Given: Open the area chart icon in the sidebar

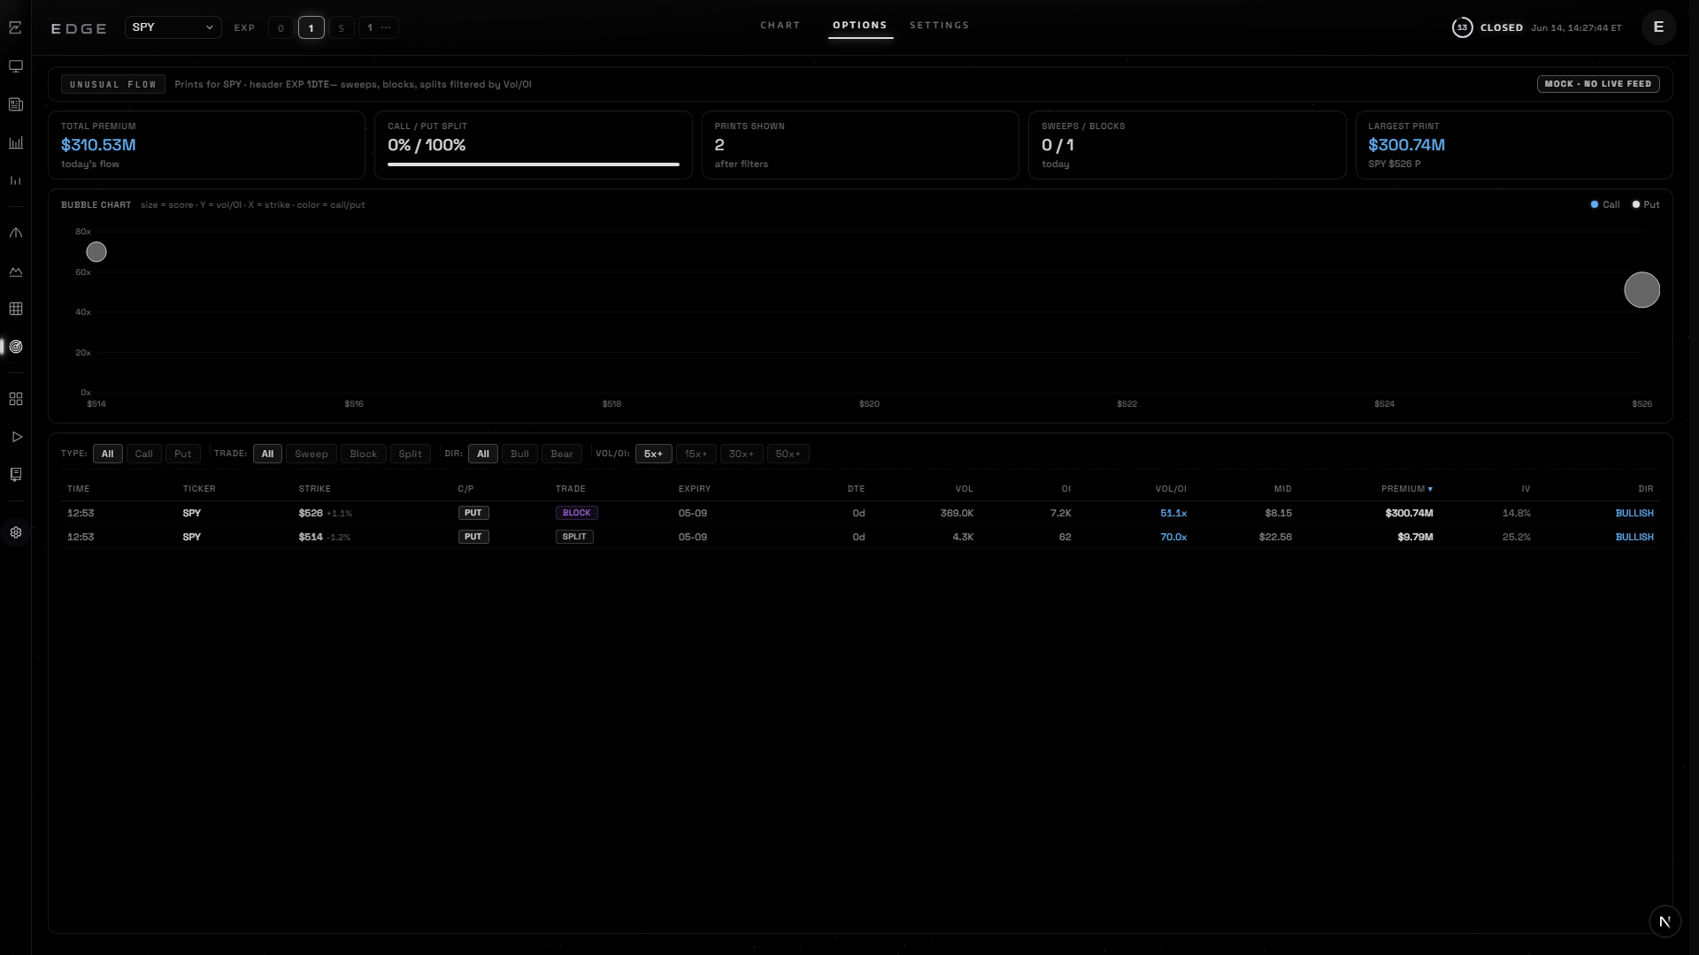Looking at the screenshot, I should coord(15,271).
